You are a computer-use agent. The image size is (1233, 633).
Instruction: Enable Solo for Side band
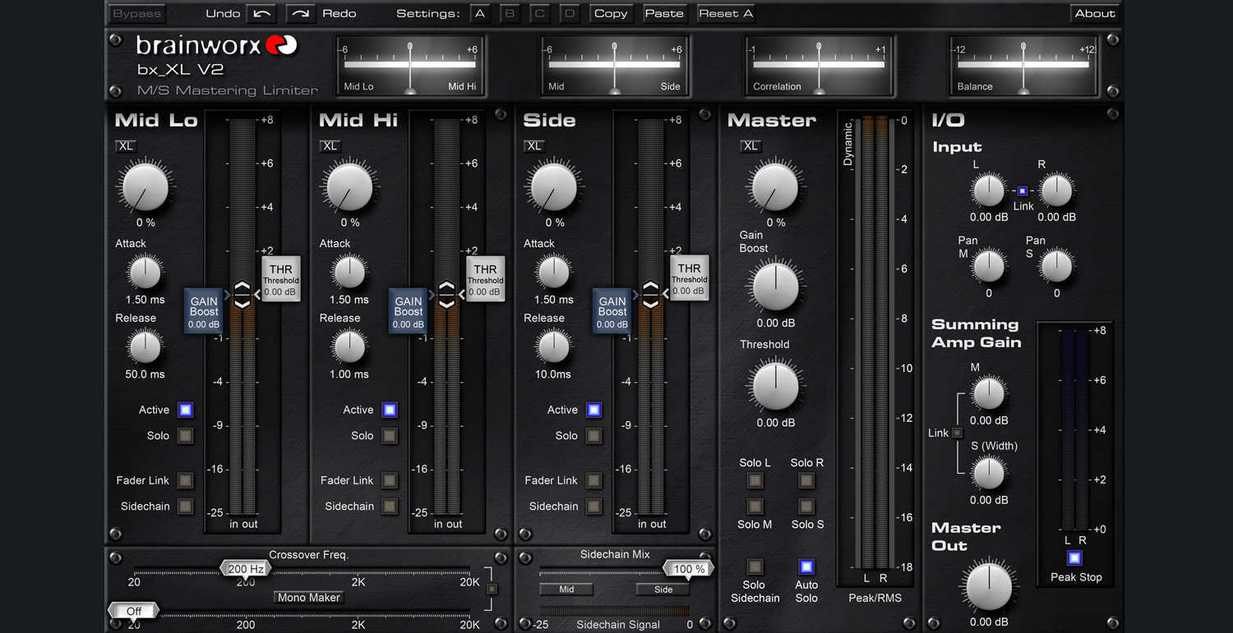[x=593, y=436]
